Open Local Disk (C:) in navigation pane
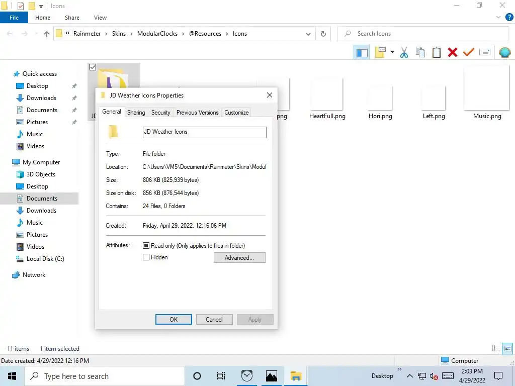Viewport: 515px width, 386px height. (x=45, y=259)
